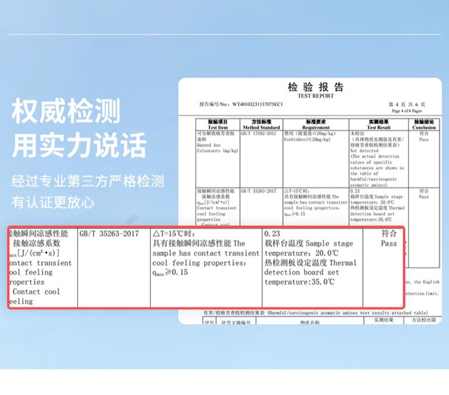The height and width of the screenshot is (395, 449).
Task: Select the subtitle 经过专业第三方严格检测
Action: click(88, 182)
